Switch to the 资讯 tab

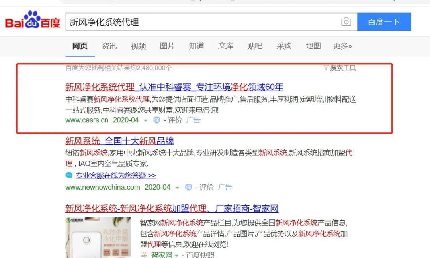pyautogui.click(x=109, y=46)
